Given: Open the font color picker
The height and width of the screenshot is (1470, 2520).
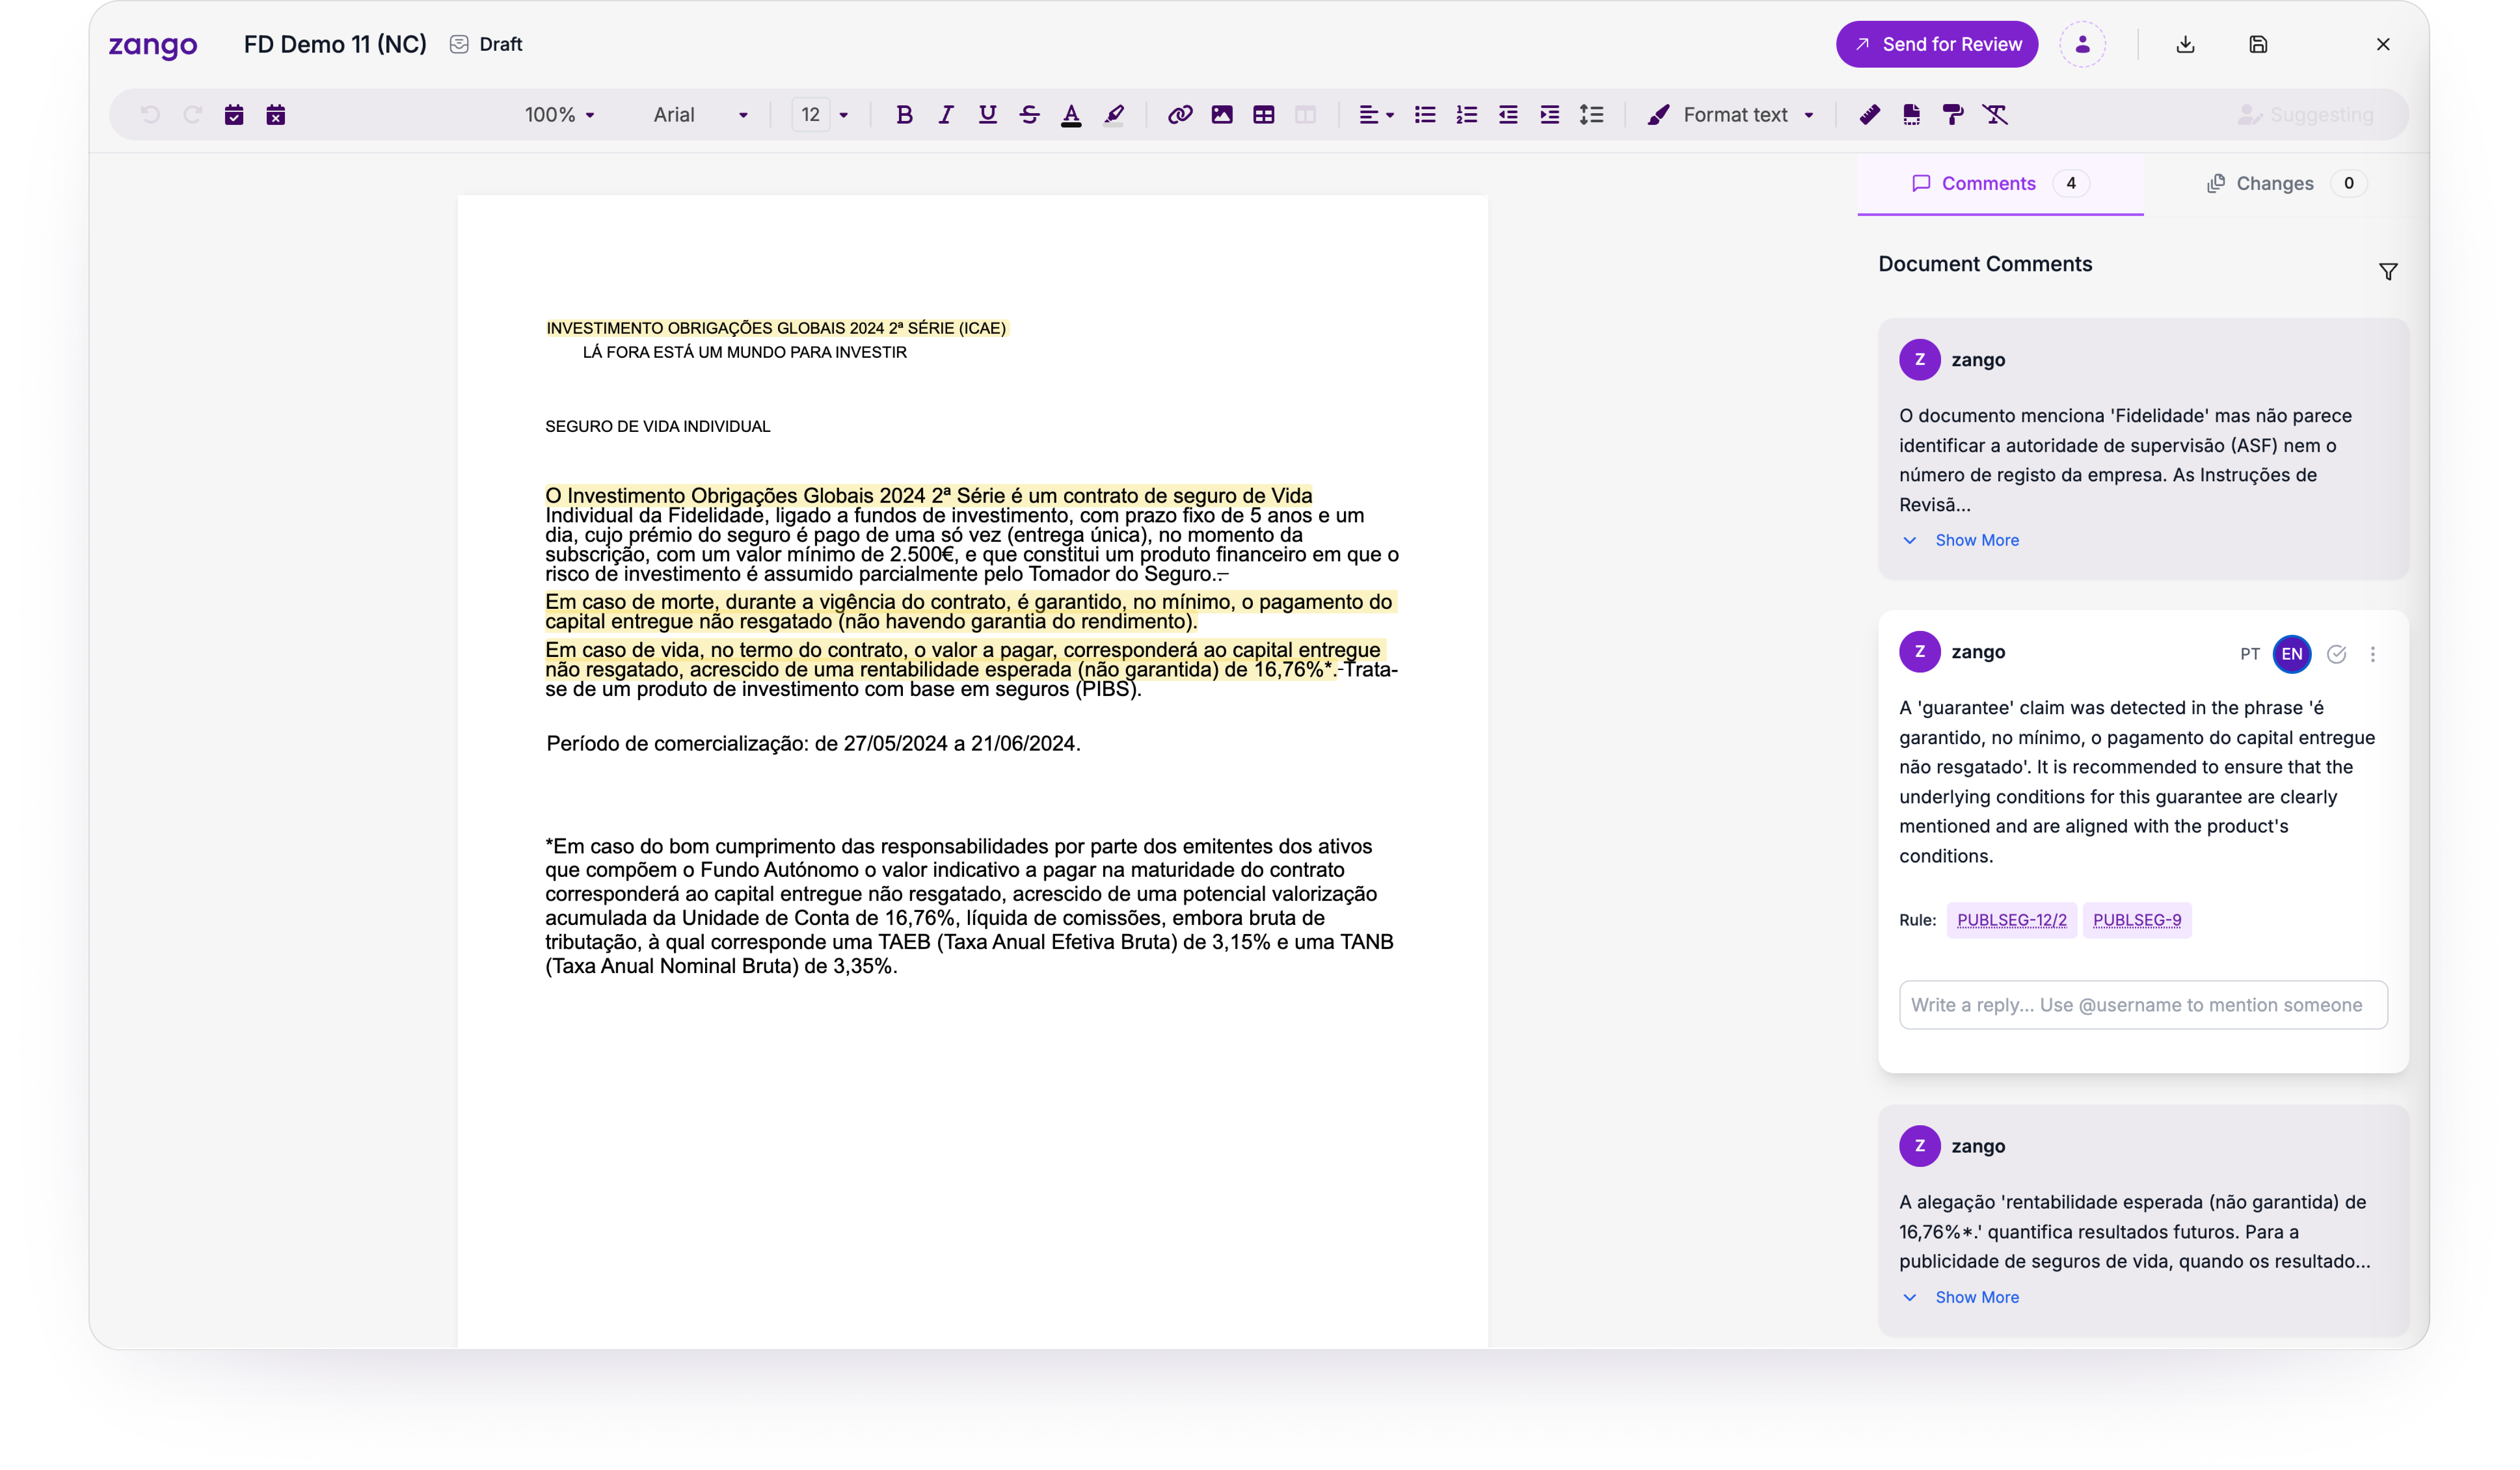Looking at the screenshot, I should coord(1072,115).
